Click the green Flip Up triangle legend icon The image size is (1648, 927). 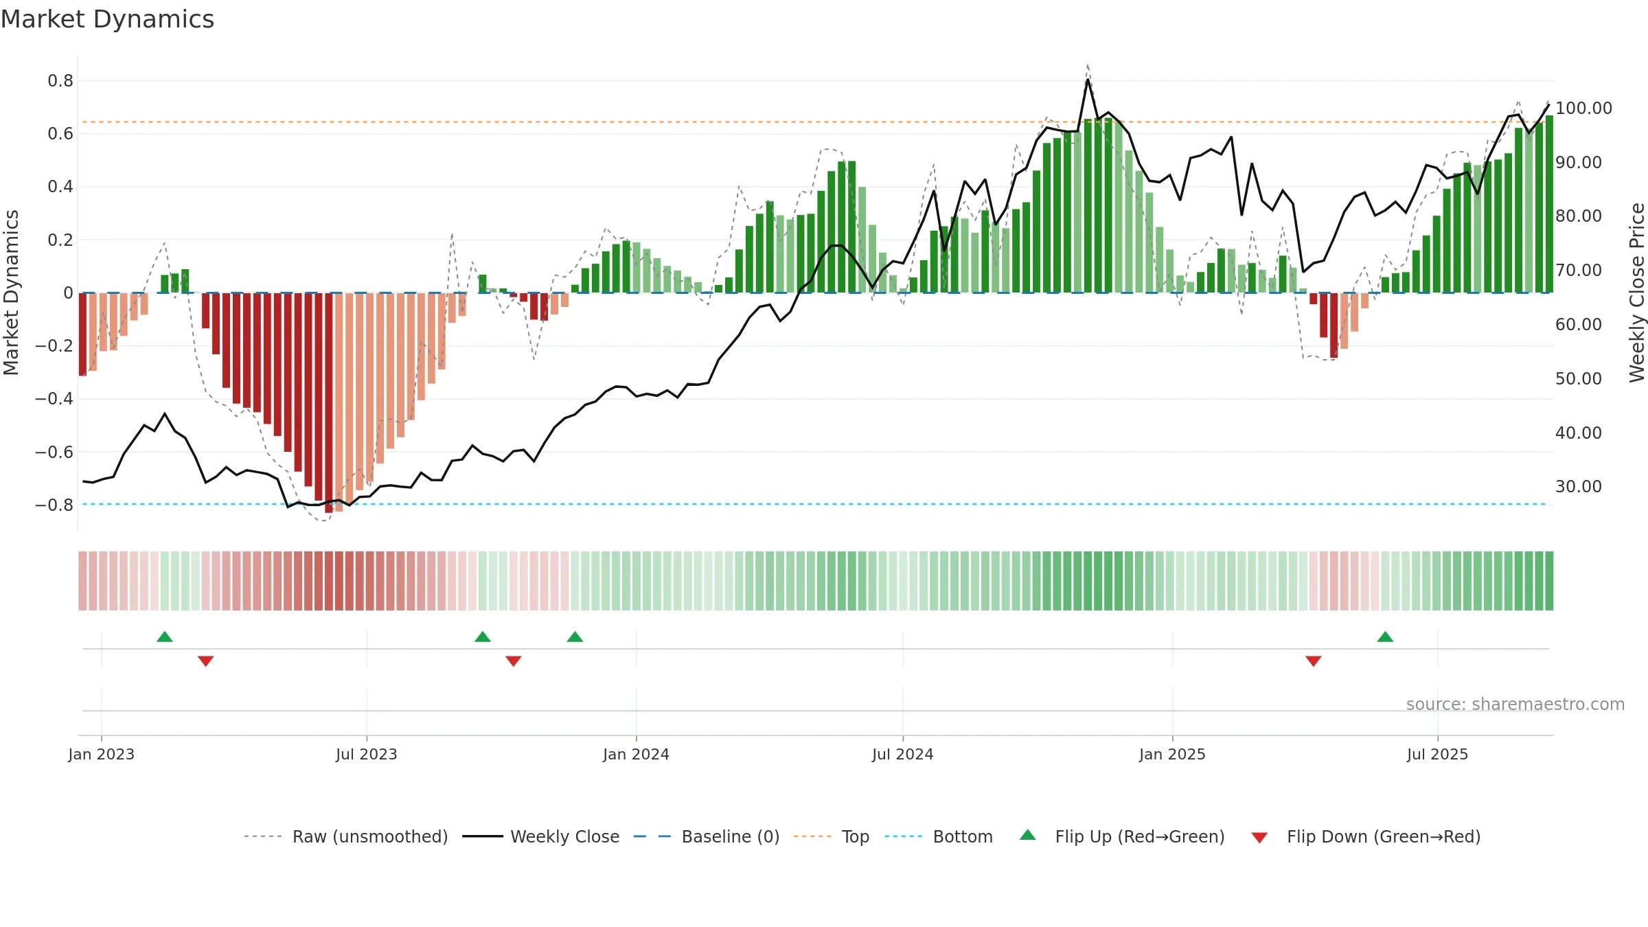point(1028,835)
